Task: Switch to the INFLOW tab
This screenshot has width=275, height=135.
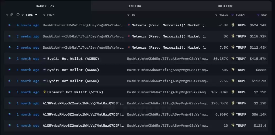Action: pyautogui.click(x=135, y=6)
